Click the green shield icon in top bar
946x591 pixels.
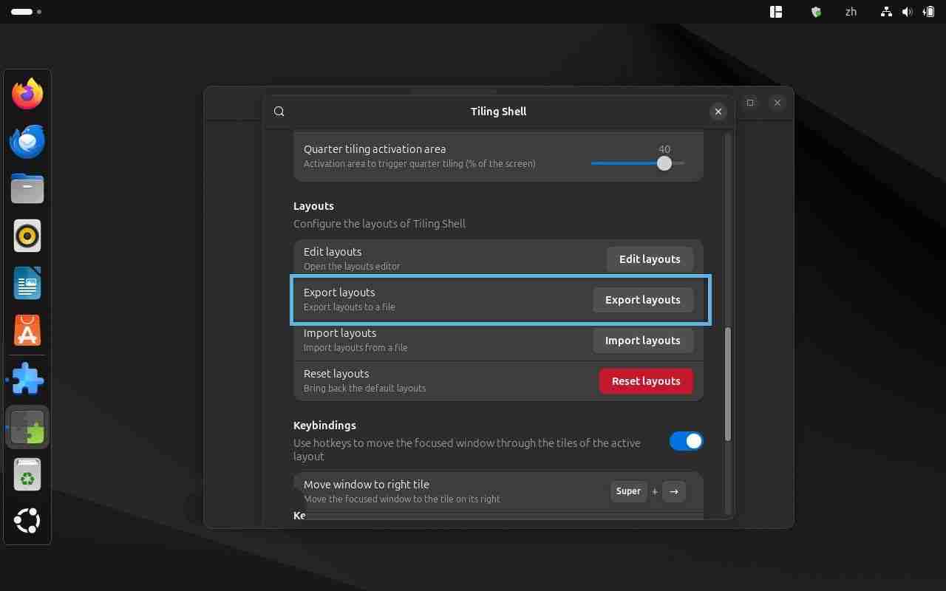[815, 12]
